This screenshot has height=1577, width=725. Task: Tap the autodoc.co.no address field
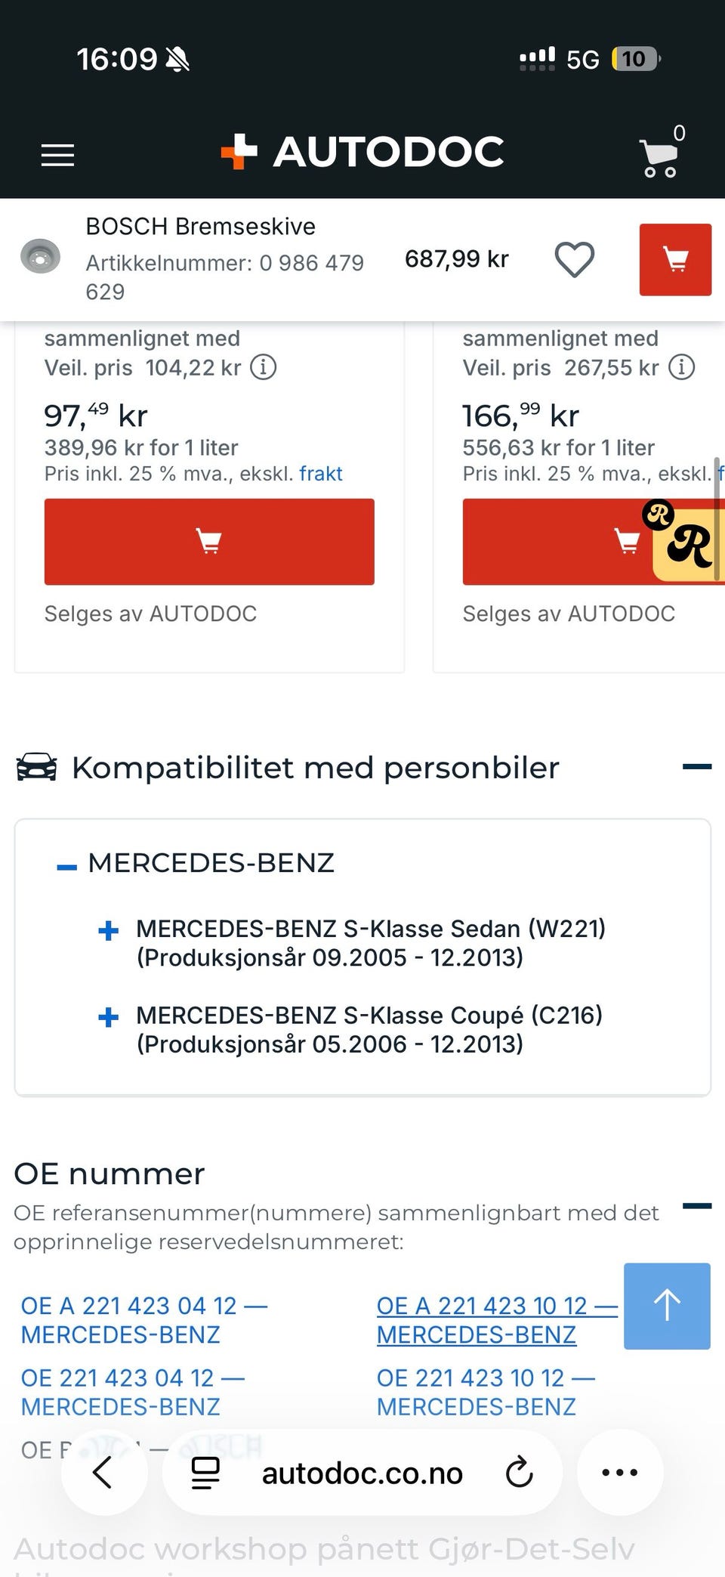pos(362,1473)
